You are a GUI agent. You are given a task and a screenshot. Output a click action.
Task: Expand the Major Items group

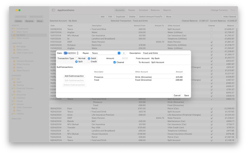coord(12,32)
